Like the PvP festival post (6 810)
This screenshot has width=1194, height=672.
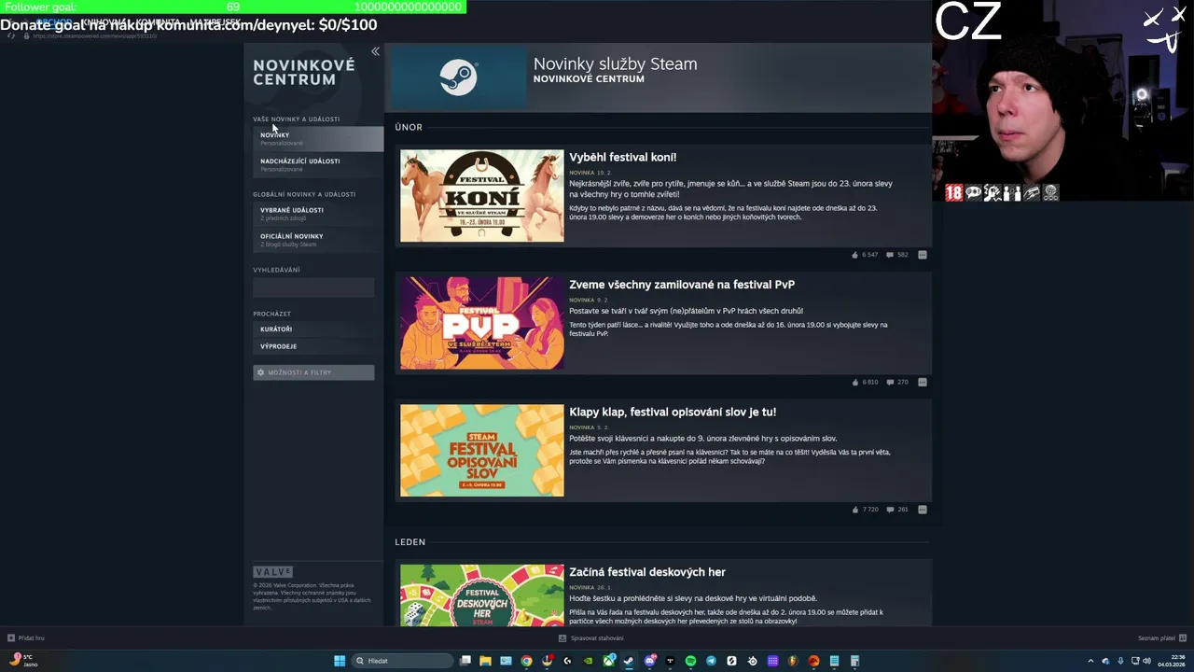pyautogui.click(x=865, y=382)
